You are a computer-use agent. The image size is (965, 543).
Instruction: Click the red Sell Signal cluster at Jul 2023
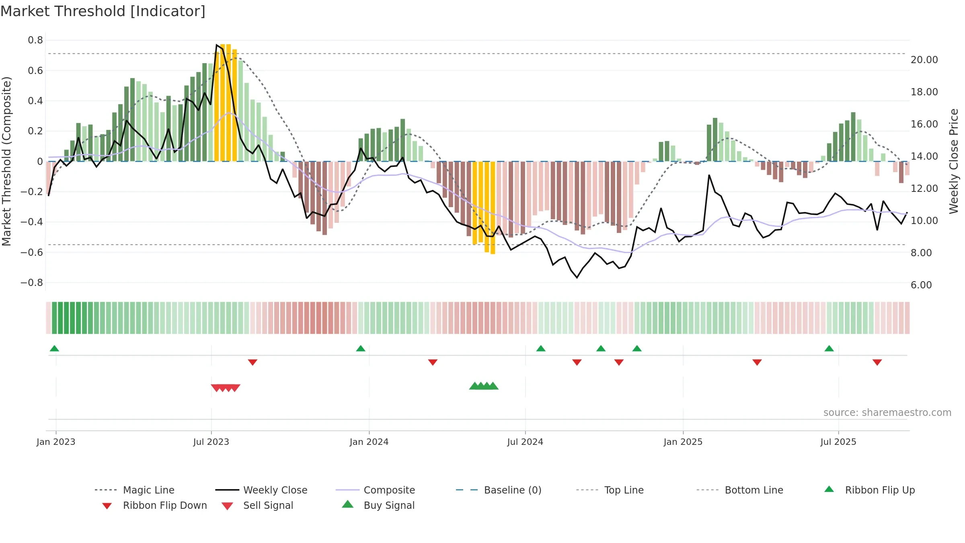click(x=226, y=388)
